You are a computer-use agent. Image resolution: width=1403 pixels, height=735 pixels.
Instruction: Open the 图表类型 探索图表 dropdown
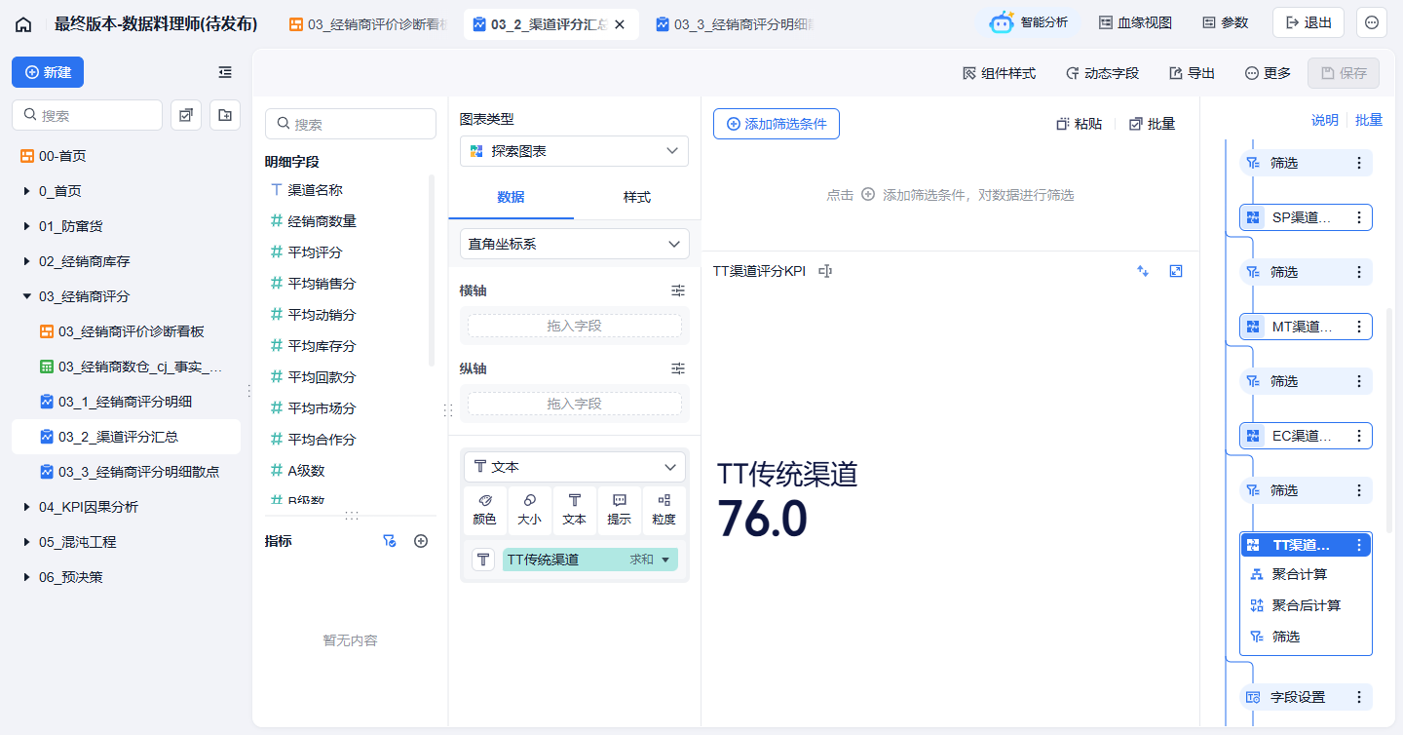point(574,151)
